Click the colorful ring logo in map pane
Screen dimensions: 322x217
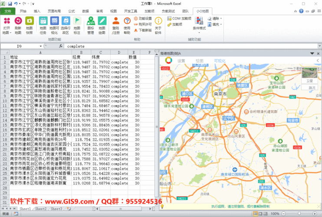(169, 60)
